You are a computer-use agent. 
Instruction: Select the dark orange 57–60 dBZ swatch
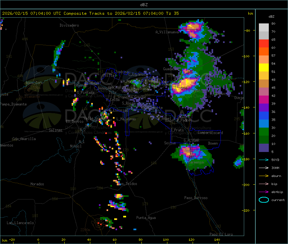pos(264,52)
